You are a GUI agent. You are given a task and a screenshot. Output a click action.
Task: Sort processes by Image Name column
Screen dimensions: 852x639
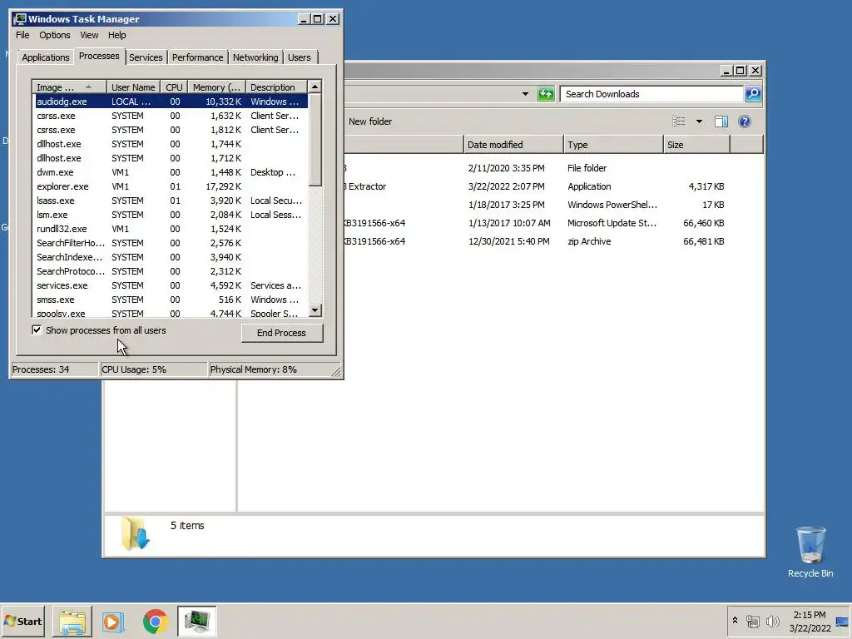point(69,87)
